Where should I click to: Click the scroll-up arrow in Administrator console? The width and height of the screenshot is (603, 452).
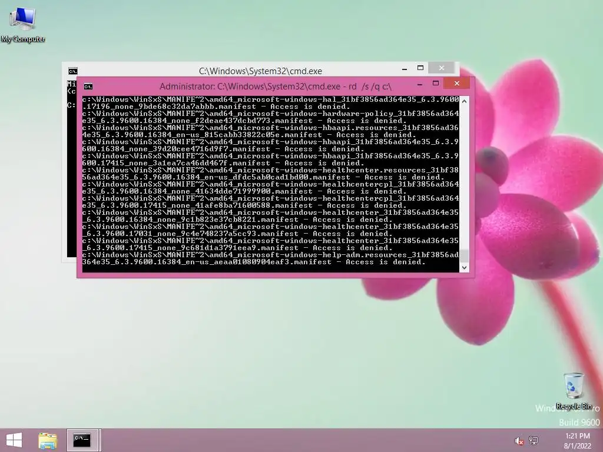point(464,101)
